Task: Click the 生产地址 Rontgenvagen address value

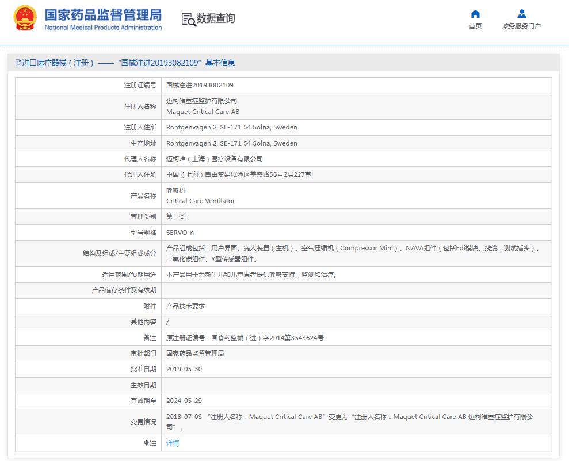Action: point(231,143)
